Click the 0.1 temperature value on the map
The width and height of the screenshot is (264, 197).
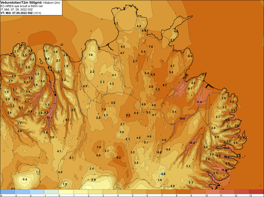(x=128, y=139)
